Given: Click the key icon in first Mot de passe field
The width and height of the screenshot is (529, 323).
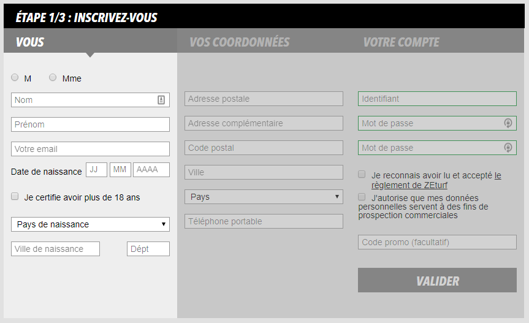Looking at the screenshot, I should click(x=508, y=123).
